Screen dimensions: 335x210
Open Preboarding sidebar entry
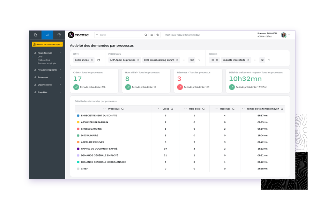[44, 60]
